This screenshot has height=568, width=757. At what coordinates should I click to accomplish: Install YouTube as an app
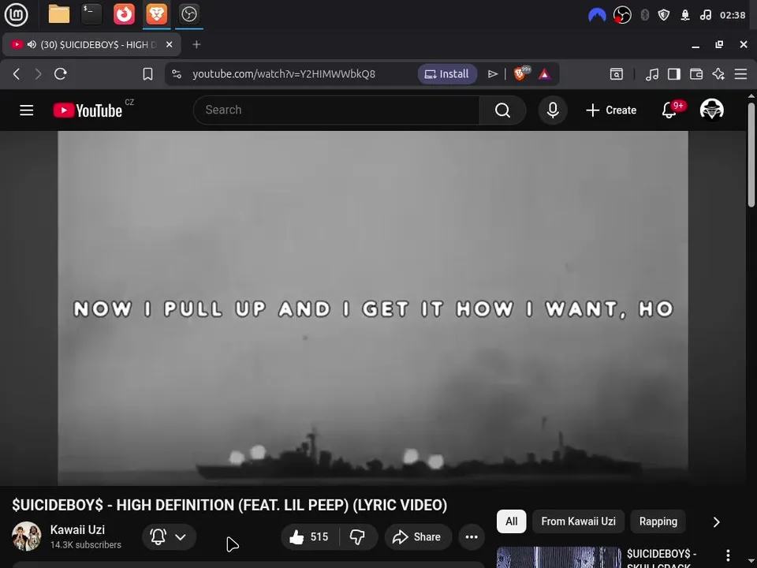click(x=447, y=74)
